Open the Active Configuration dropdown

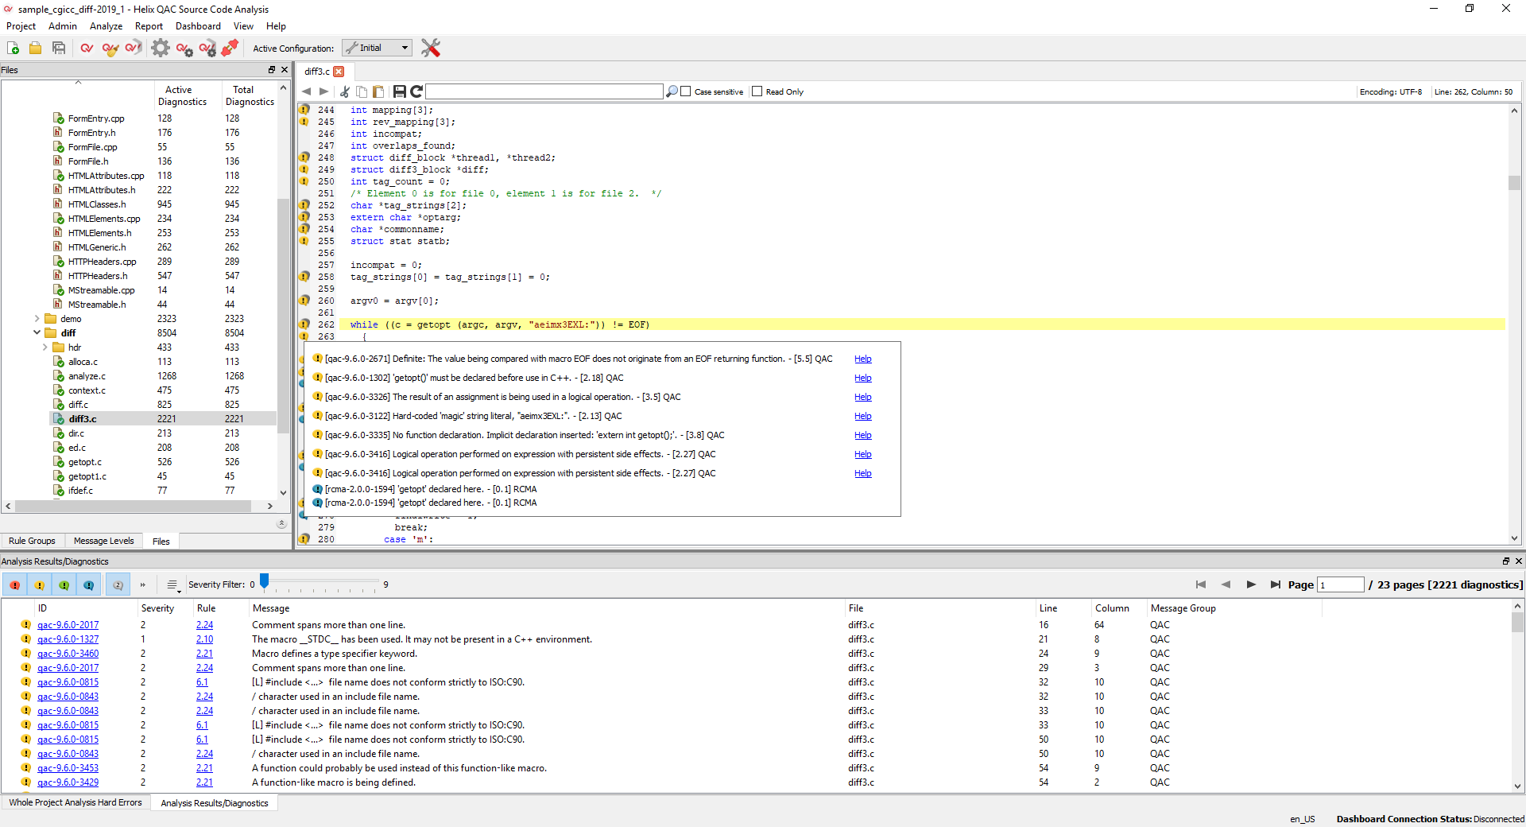[x=378, y=48]
